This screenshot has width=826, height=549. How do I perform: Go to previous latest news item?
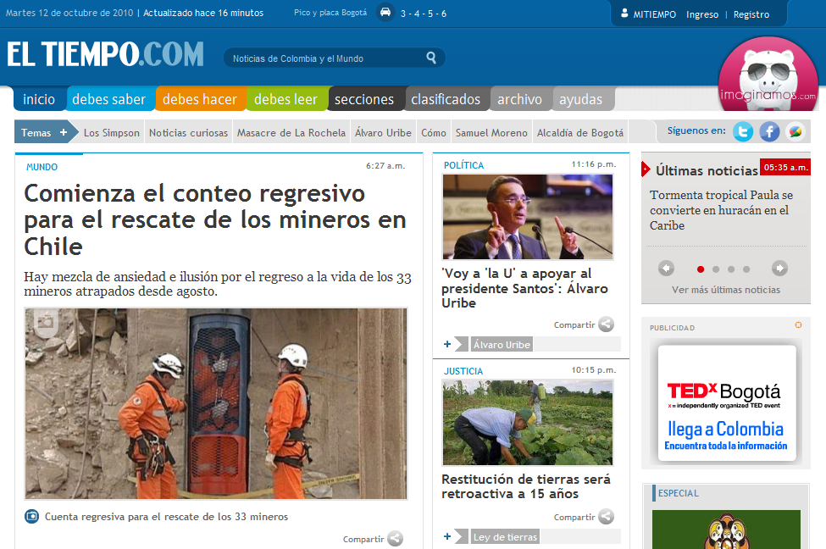pos(666,269)
